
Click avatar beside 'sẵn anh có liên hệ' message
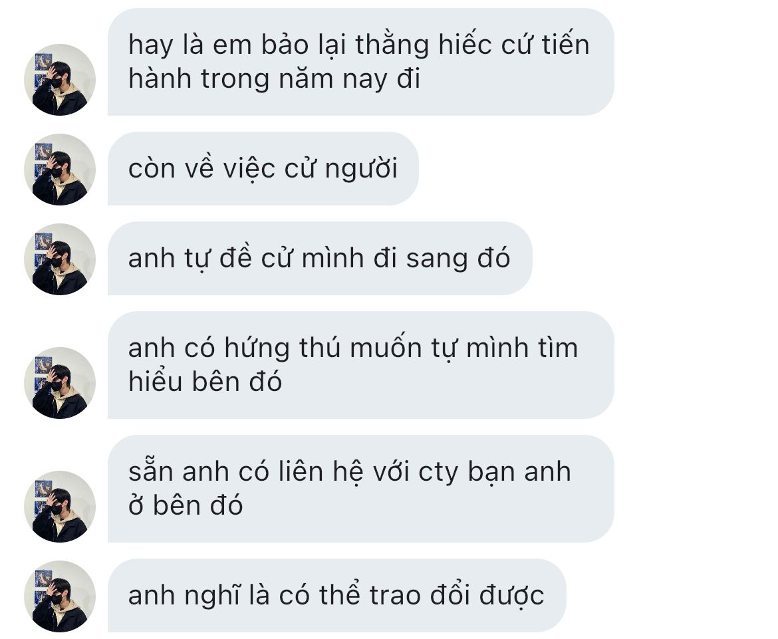[x=60, y=507]
